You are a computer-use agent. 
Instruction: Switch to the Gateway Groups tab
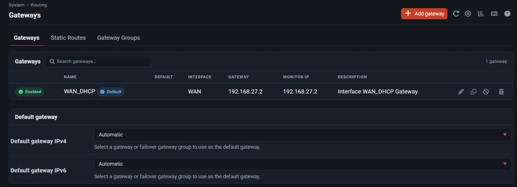[x=119, y=38]
